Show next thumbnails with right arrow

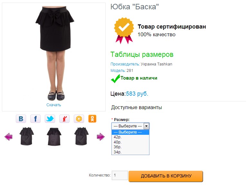pos(101,137)
